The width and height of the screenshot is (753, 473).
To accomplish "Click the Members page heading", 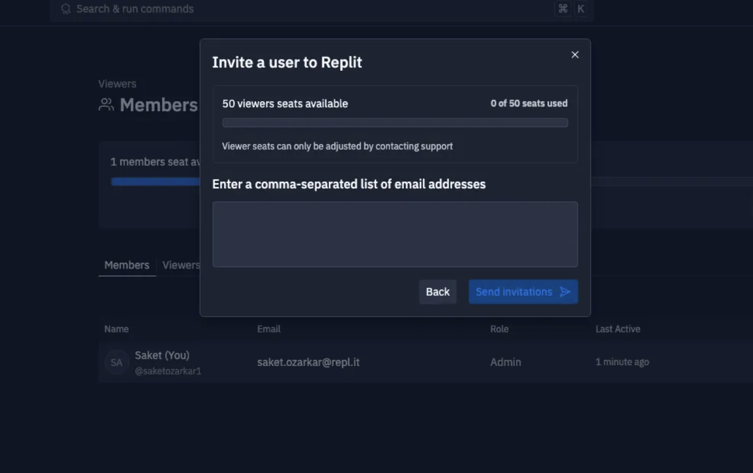I will [159, 105].
